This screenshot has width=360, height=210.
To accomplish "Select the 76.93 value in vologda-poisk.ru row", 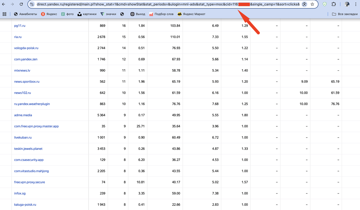I will [x=176, y=48].
